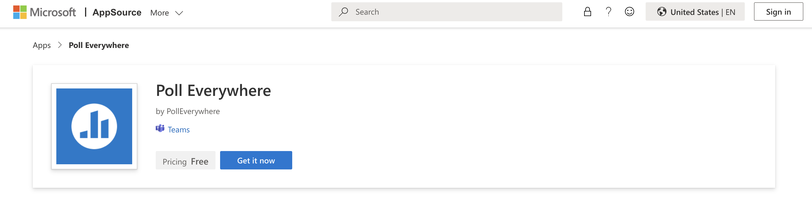Click the Microsoft Teams product icon

160,129
